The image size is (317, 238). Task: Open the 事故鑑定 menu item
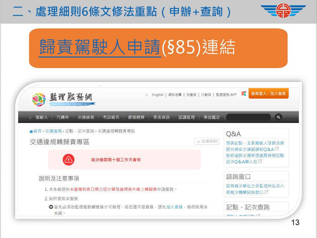click(212, 117)
